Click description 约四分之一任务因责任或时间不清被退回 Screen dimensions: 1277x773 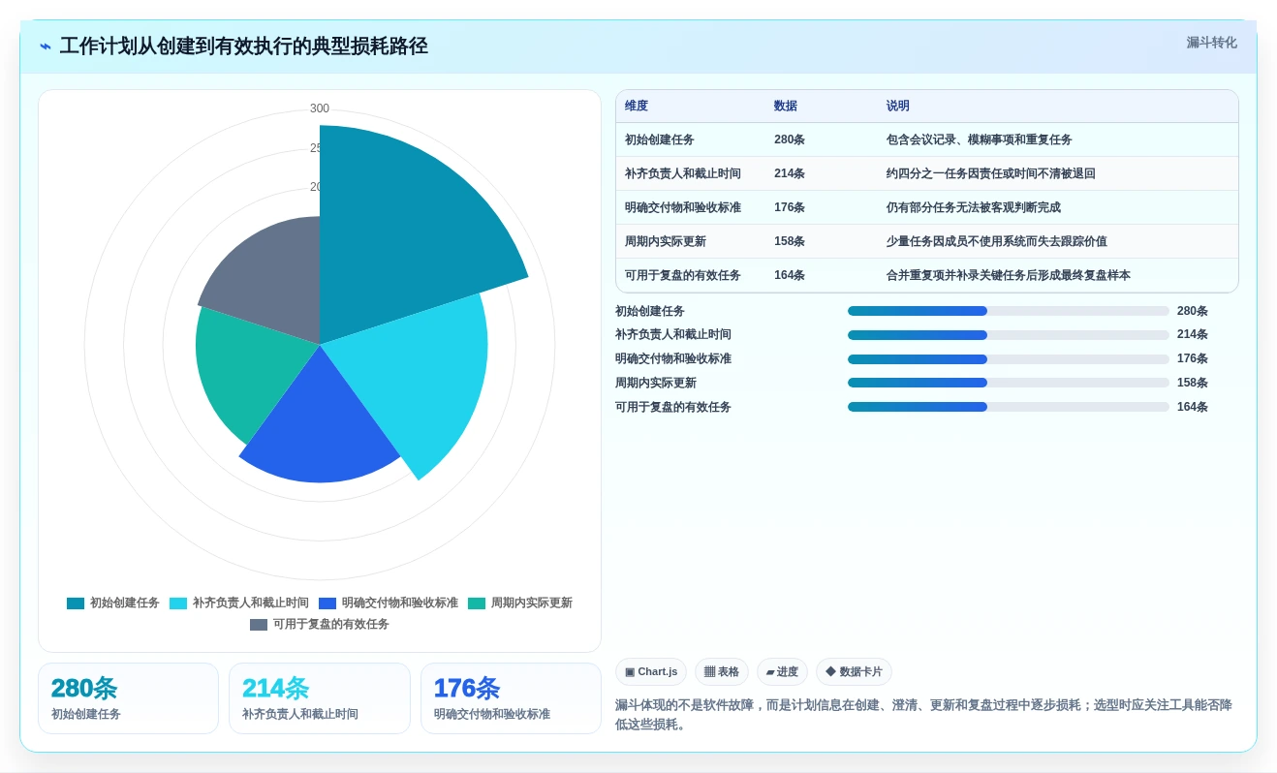tap(991, 174)
